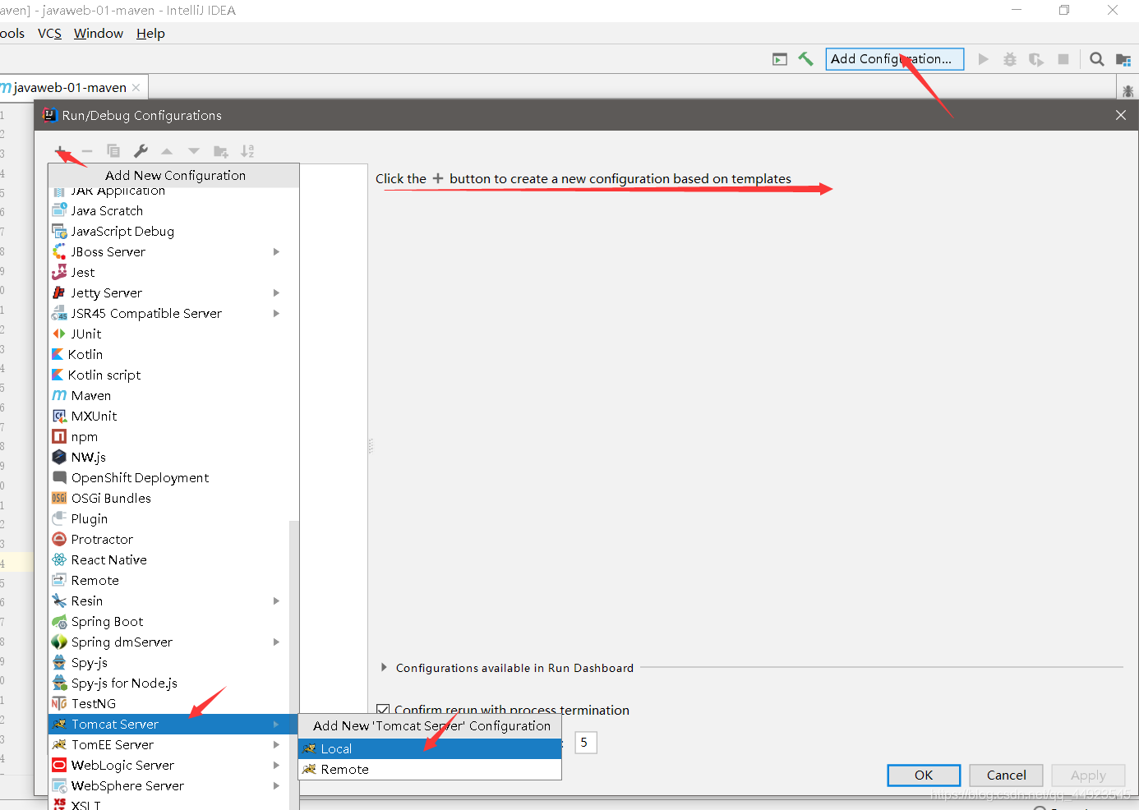The image size is (1139, 810).
Task: Click the Apply button
Action: coord(1088,775)
